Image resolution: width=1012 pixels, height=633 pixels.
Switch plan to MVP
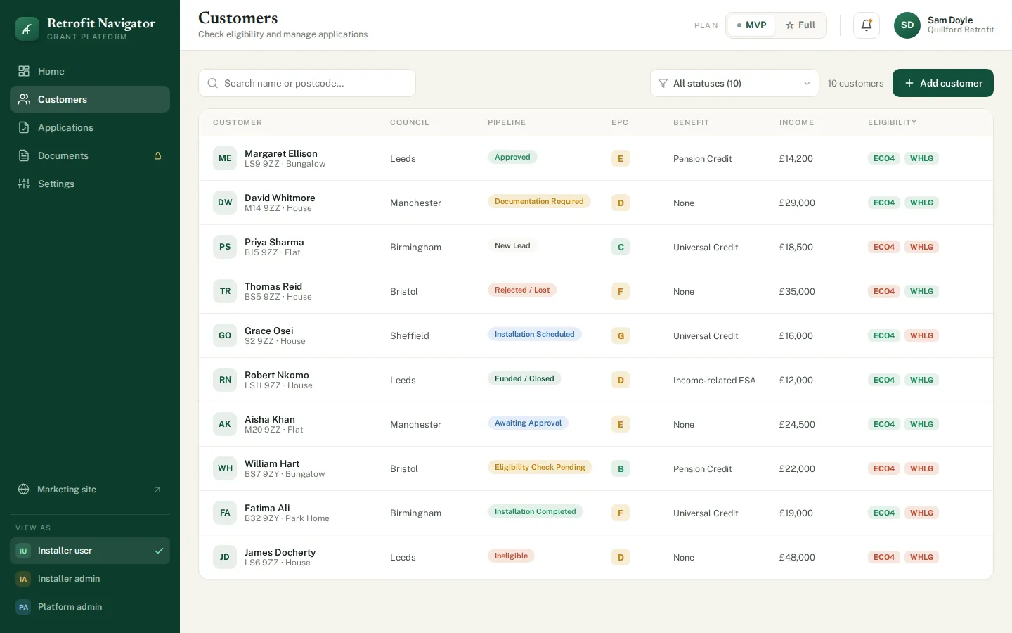pos(751,25)
